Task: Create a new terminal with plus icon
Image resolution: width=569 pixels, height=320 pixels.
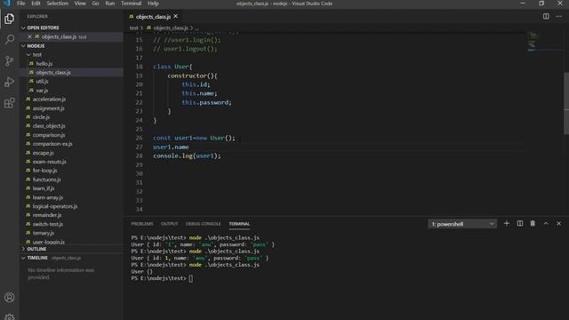Action: (x=507, y=223)
